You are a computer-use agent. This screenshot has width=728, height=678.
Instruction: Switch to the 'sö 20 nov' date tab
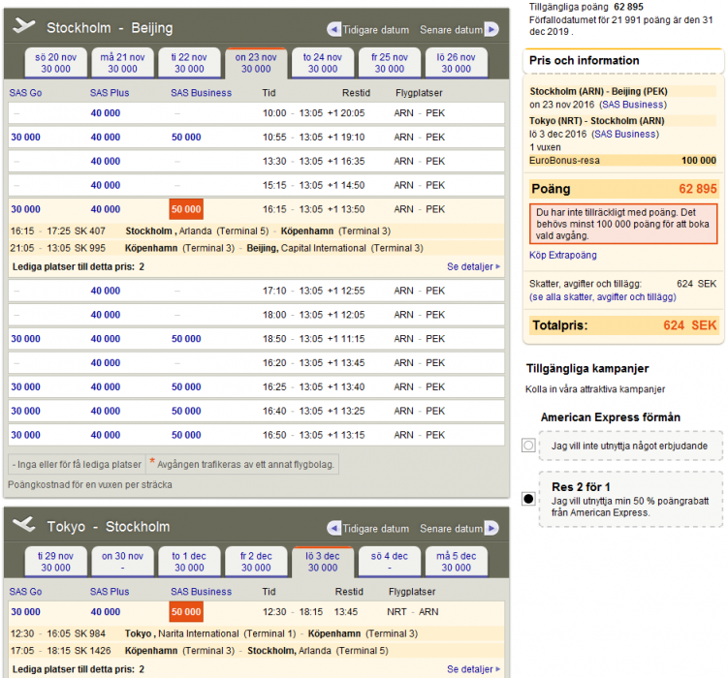pyautogui.click(x=55, y=63)
